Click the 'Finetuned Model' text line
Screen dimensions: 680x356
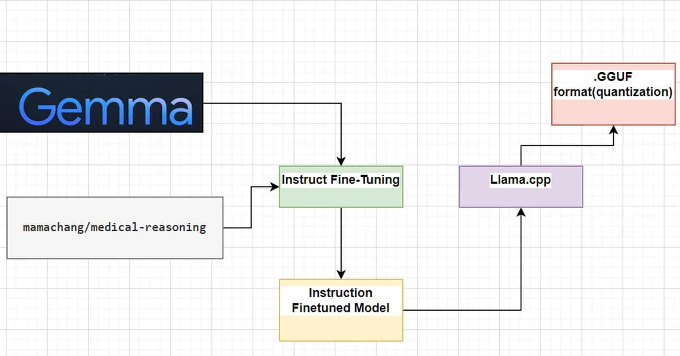pyautogui.click(x=341, y=308)
